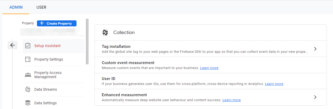Viewport: 333px width, 109px height.
Task: Switch to the ADMIN tab
Action: click(16, 7)
